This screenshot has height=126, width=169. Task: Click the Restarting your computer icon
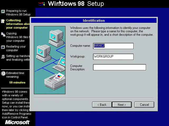click(3, 47)
